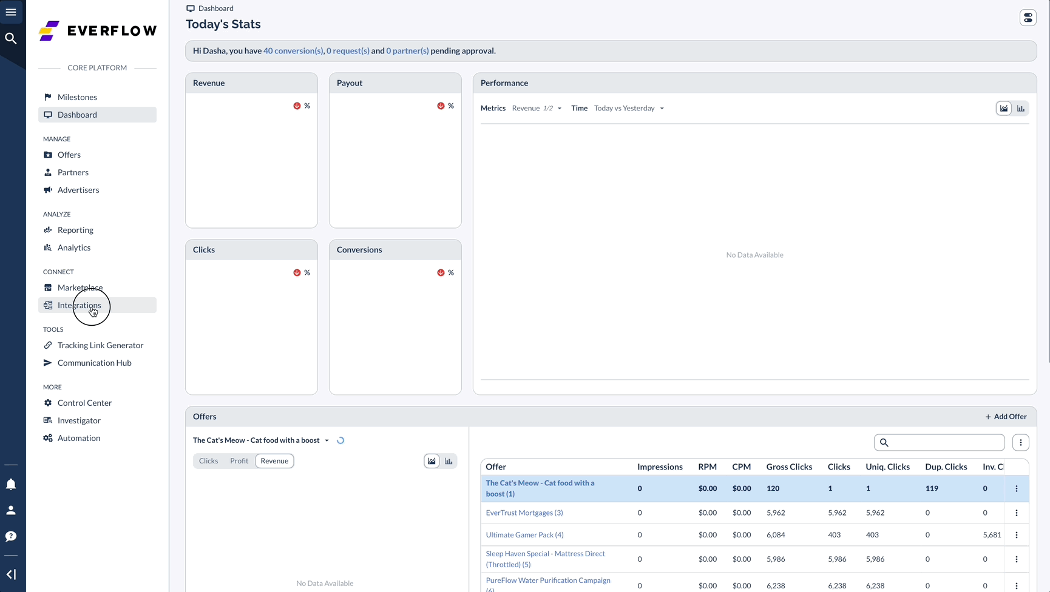Open the help chat bubble icon
The image size is (1050, 592).
click(x=11, y=536)
